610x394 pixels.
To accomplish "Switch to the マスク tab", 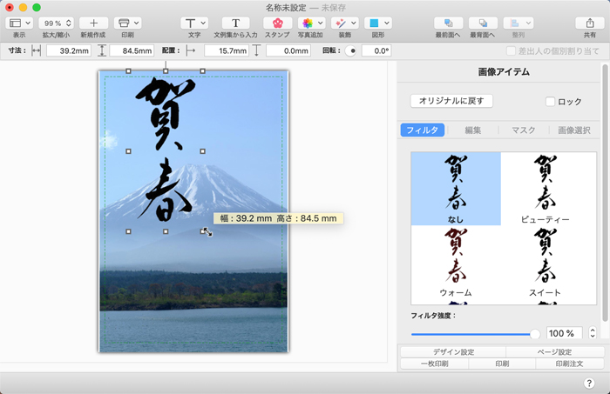I will click(523, 130).
